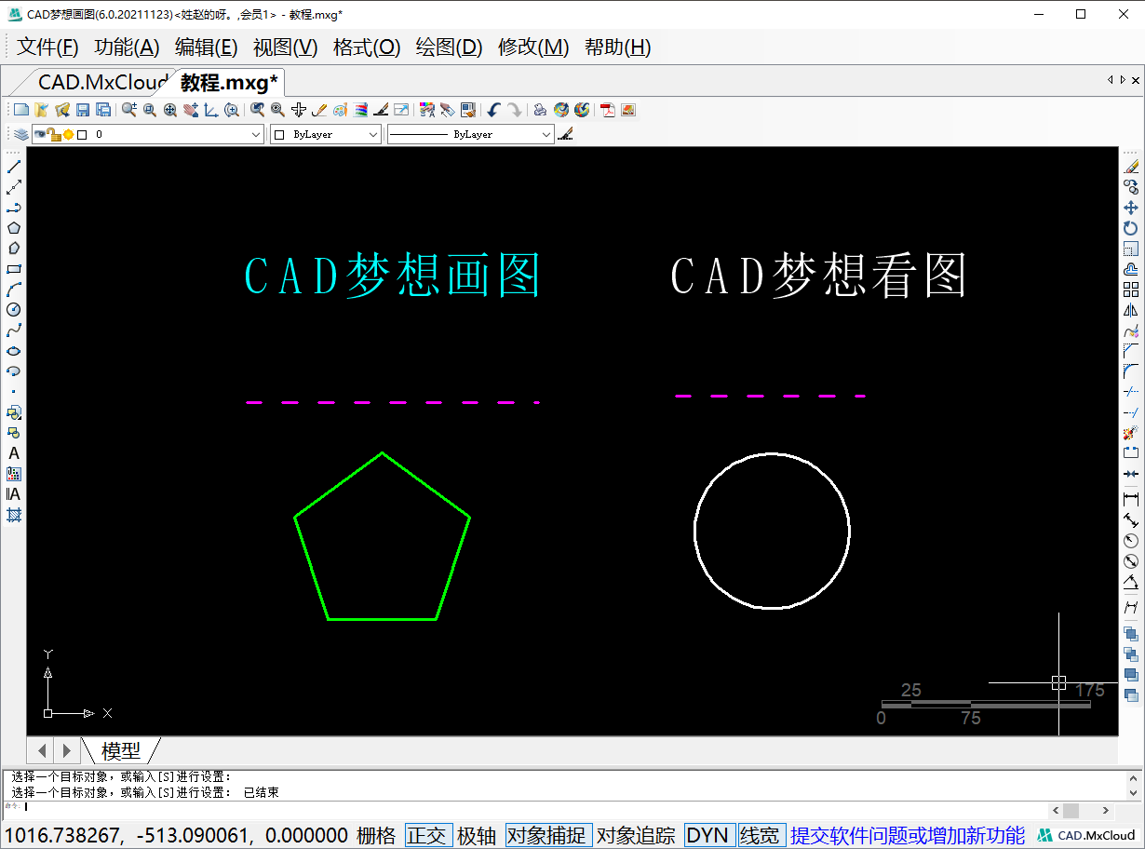The height and width of the screenshot is (849, 1145).
Task: Select the Copy objects tool
Action: point(1131,187)
